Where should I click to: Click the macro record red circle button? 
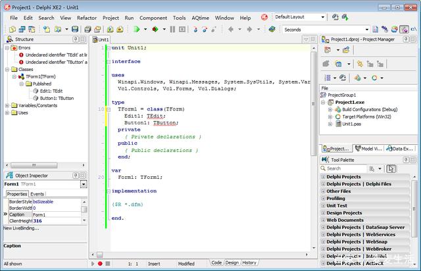[x=100, y=264]
